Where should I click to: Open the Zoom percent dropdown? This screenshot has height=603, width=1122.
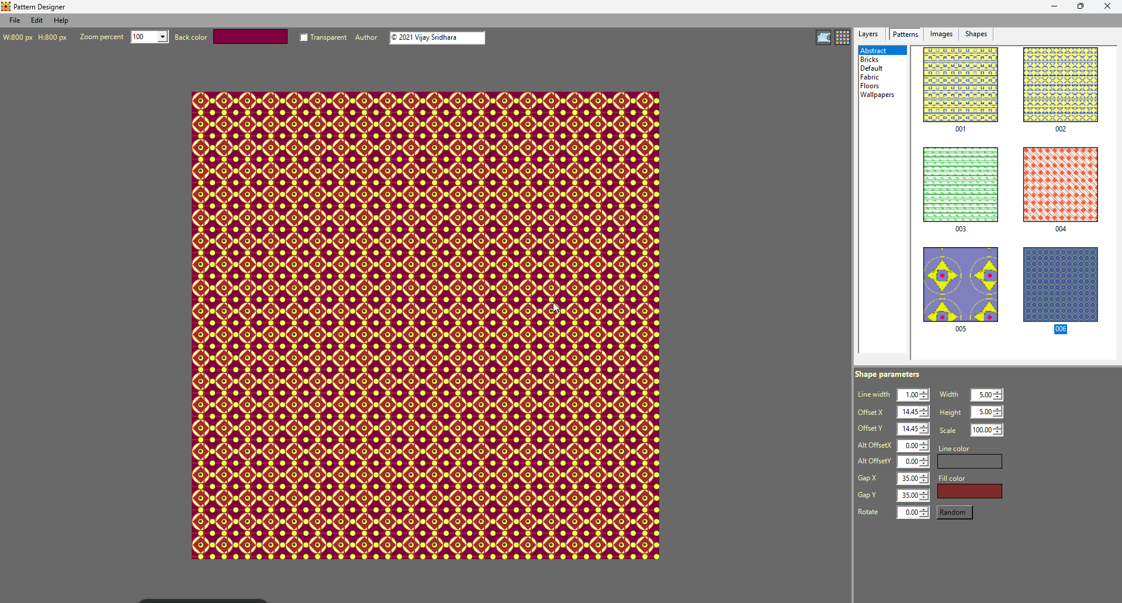pyautogui.click(x=162, y=36)
